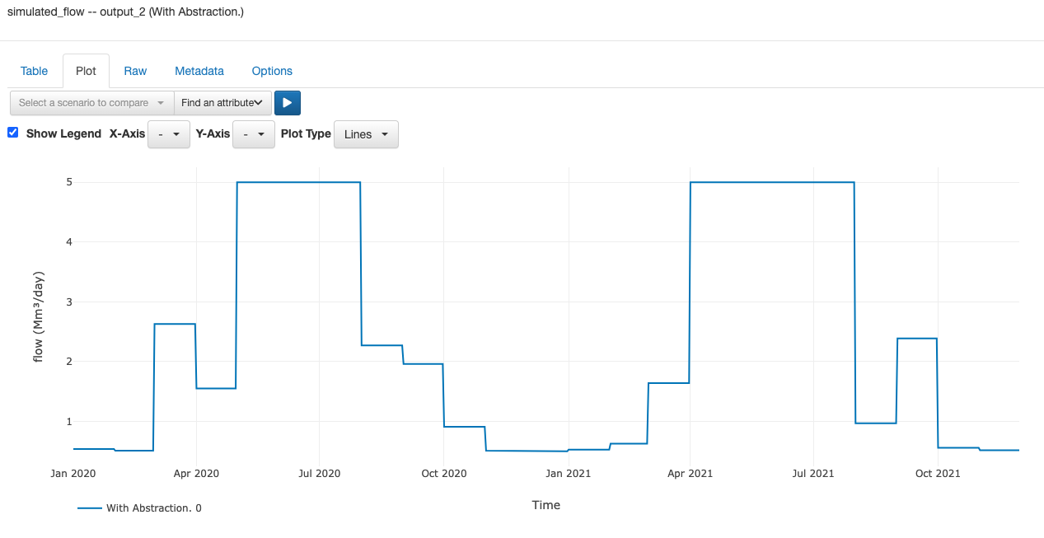
Task: Click the flow (Mm³/day) axis title
Action: (x=38, y=317)
